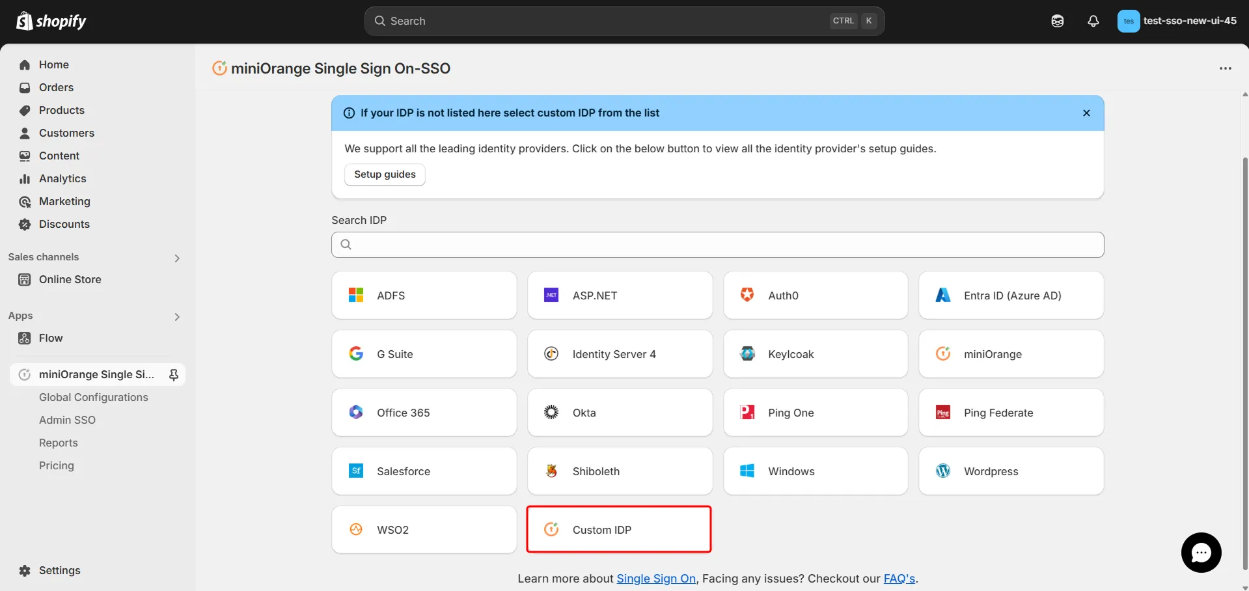The height and width of the screenshot is (591, 1249).
Task: Open test-sso-new-ui-45 account menu
Action: point(1177,21)
